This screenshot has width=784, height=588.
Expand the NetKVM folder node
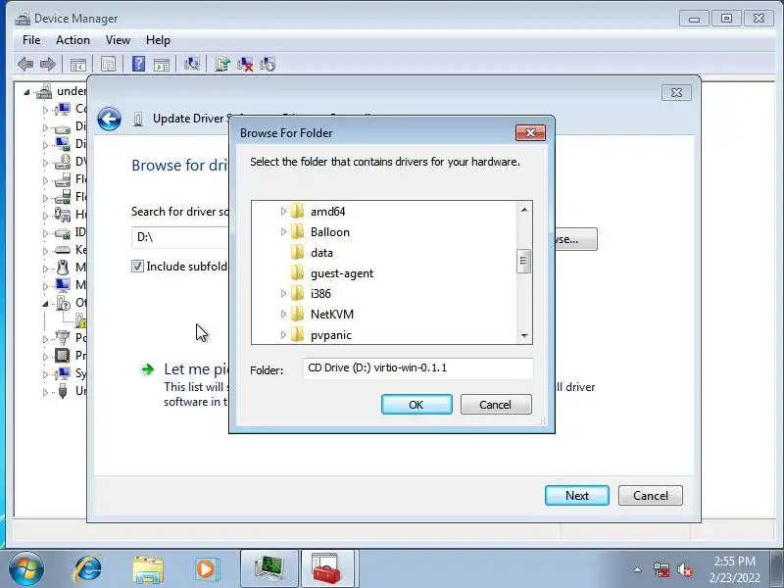point(283,314)
